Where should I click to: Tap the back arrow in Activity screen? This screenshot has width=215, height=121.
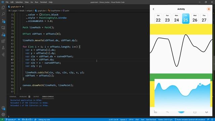(x=154, y=9)
